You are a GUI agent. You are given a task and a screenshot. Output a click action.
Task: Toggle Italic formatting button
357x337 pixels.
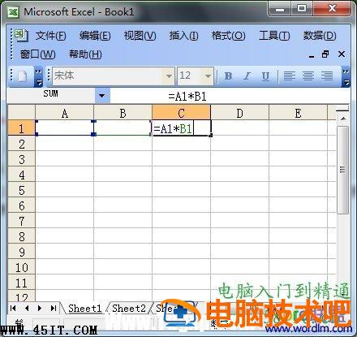(x=247, y=76)
